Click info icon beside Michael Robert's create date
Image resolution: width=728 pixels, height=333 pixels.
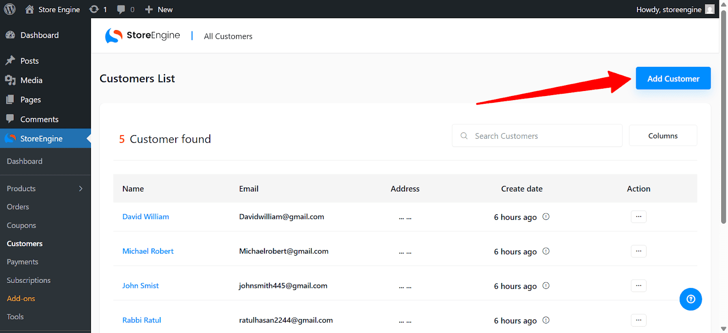[546, 251]
